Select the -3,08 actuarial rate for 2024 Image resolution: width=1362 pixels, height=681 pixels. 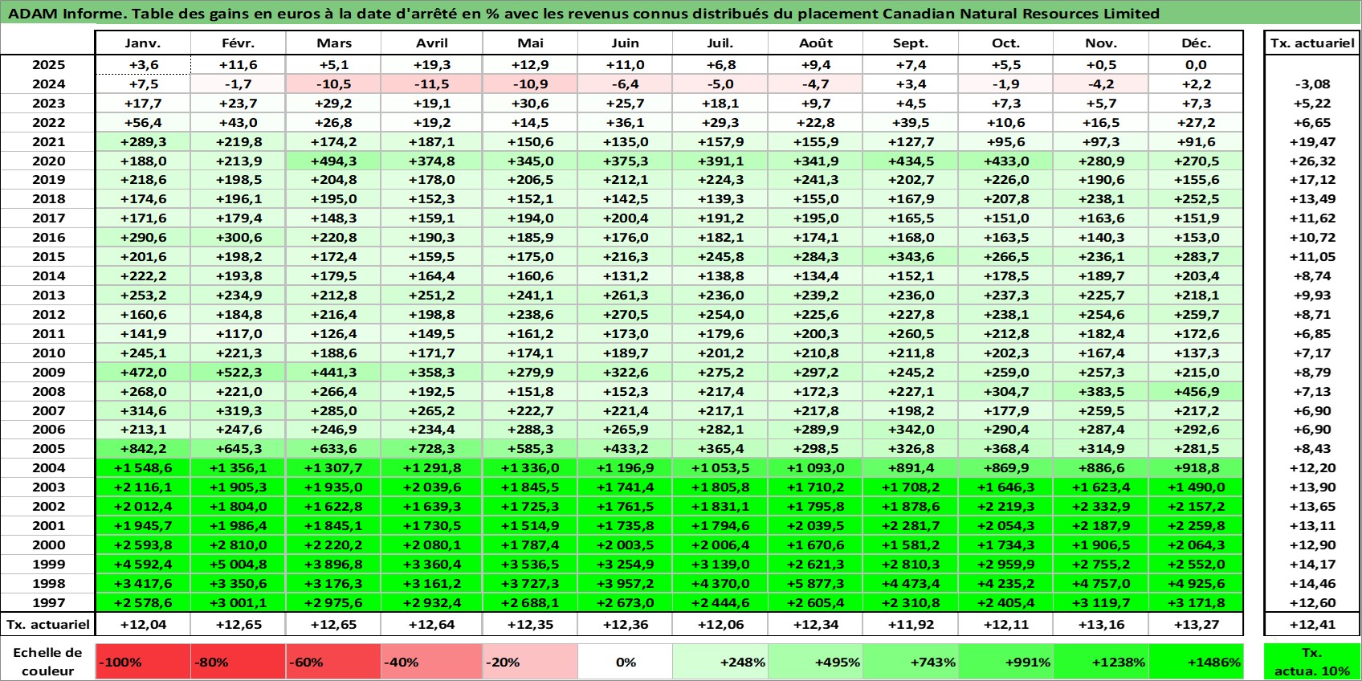1312,84
